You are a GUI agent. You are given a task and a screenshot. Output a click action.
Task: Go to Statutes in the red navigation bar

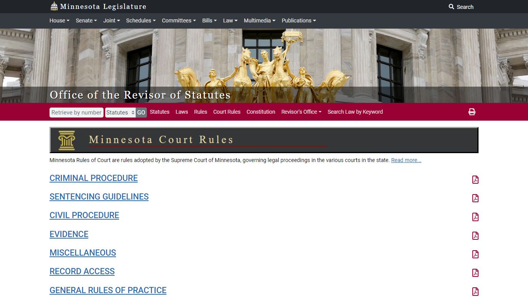click(x=160, y=112)
